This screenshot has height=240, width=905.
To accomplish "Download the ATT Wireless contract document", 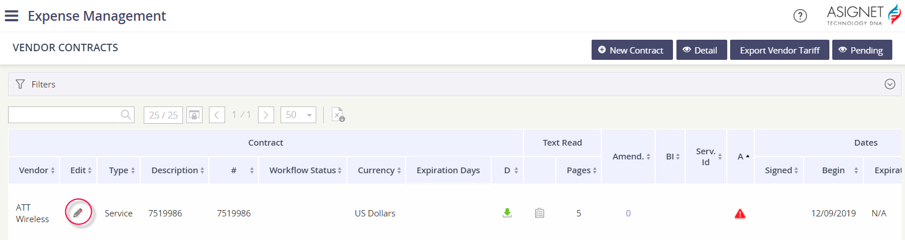I will pos(507,213).
